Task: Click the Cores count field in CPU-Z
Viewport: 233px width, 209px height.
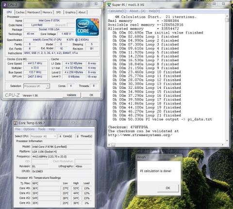Action: point(71,86)
